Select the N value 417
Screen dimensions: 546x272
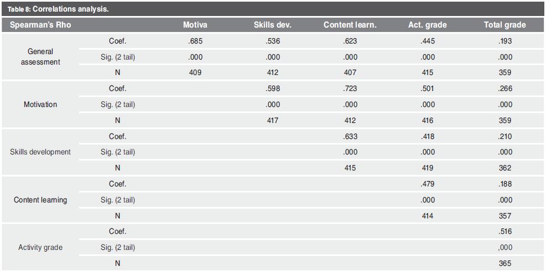(272, 120)
